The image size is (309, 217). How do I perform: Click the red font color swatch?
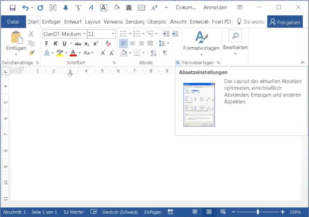click(x=73, y=53)
